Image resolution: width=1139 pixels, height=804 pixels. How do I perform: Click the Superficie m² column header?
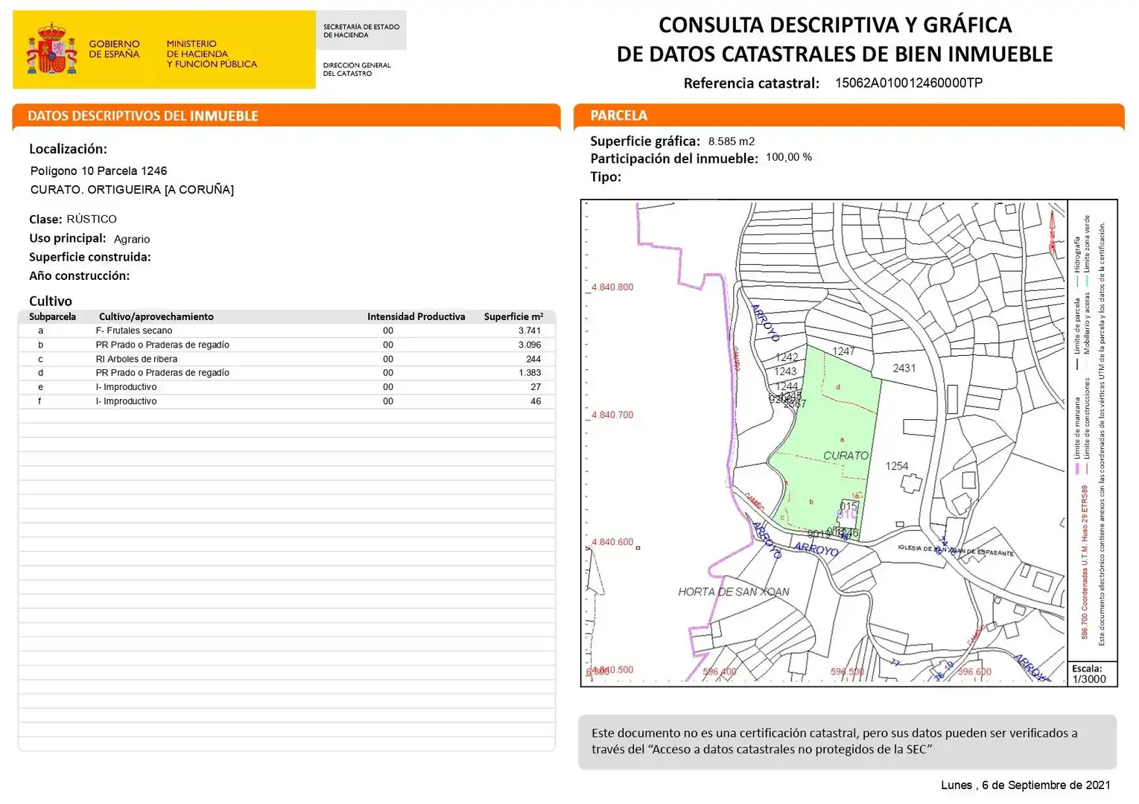[513, 316]
